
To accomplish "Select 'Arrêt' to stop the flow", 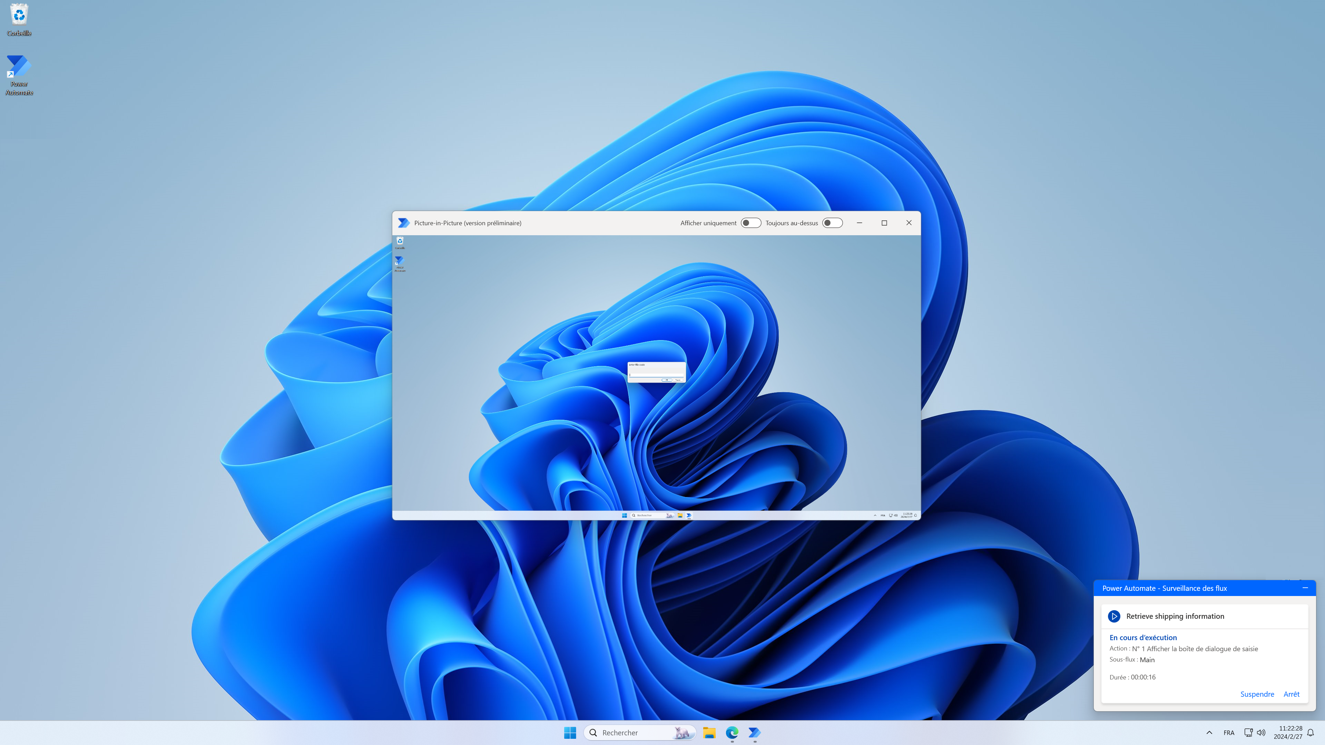I will [1291, 693].
